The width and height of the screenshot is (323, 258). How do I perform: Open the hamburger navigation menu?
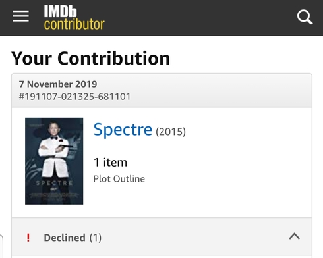[x=20, y=16]
